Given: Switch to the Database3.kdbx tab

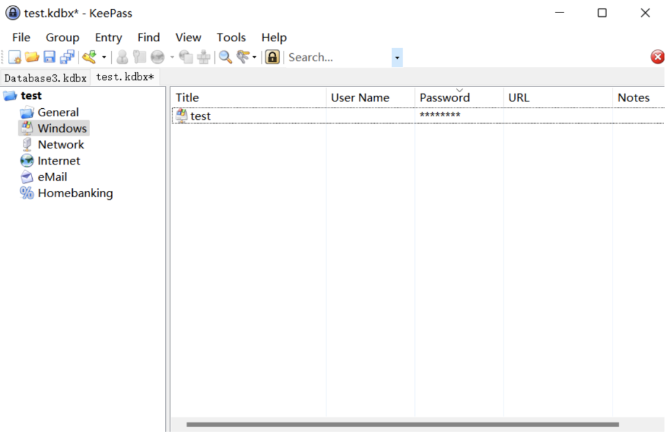Looking at the screenshot, I should tap(45, 78).
